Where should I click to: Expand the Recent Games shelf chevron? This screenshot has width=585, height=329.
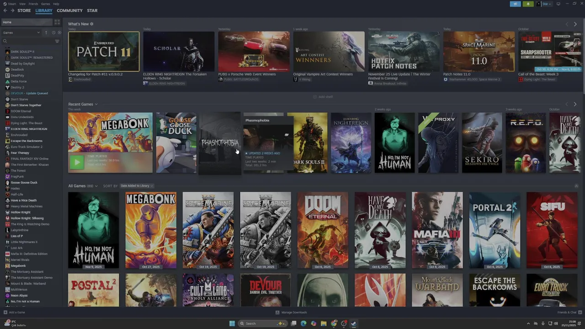tap(96, 104)
